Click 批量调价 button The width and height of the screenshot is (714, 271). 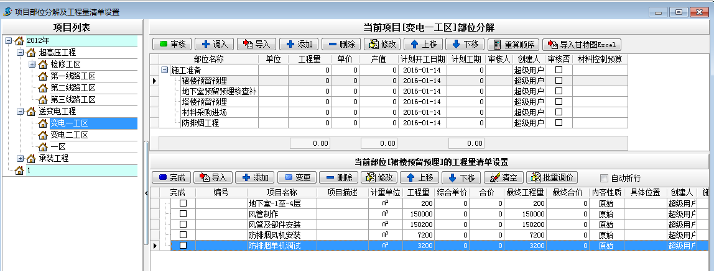[x=554, y=177]
